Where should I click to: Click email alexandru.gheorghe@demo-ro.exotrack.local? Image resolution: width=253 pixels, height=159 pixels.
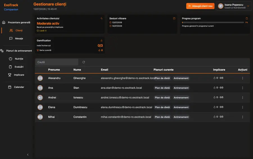pos(127,78)
